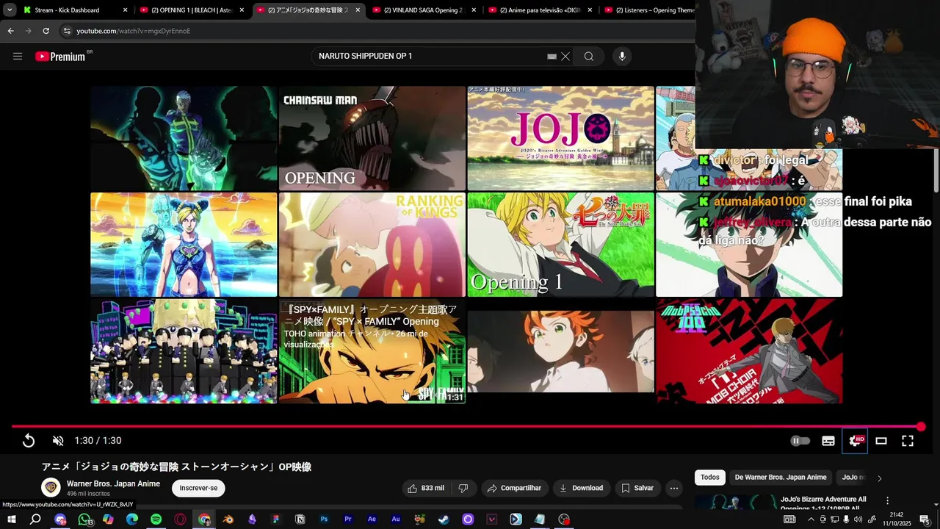Open the SPY×FAMILY Opening suggested video
Viewport: 940px width, 529px height.
click(372, 351)
